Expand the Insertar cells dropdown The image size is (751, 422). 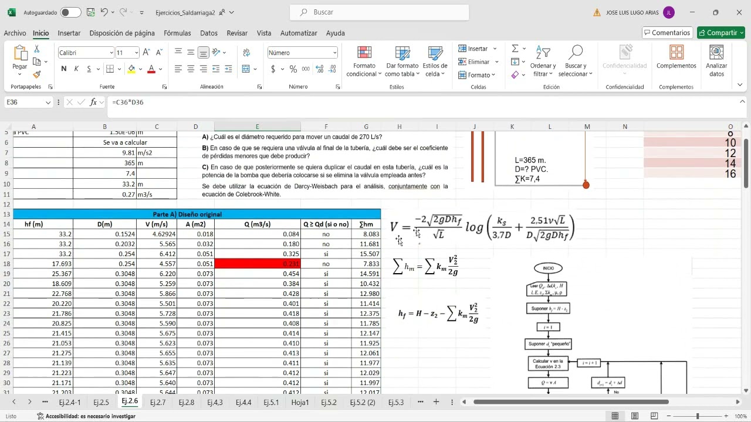[x=495, y=49]
